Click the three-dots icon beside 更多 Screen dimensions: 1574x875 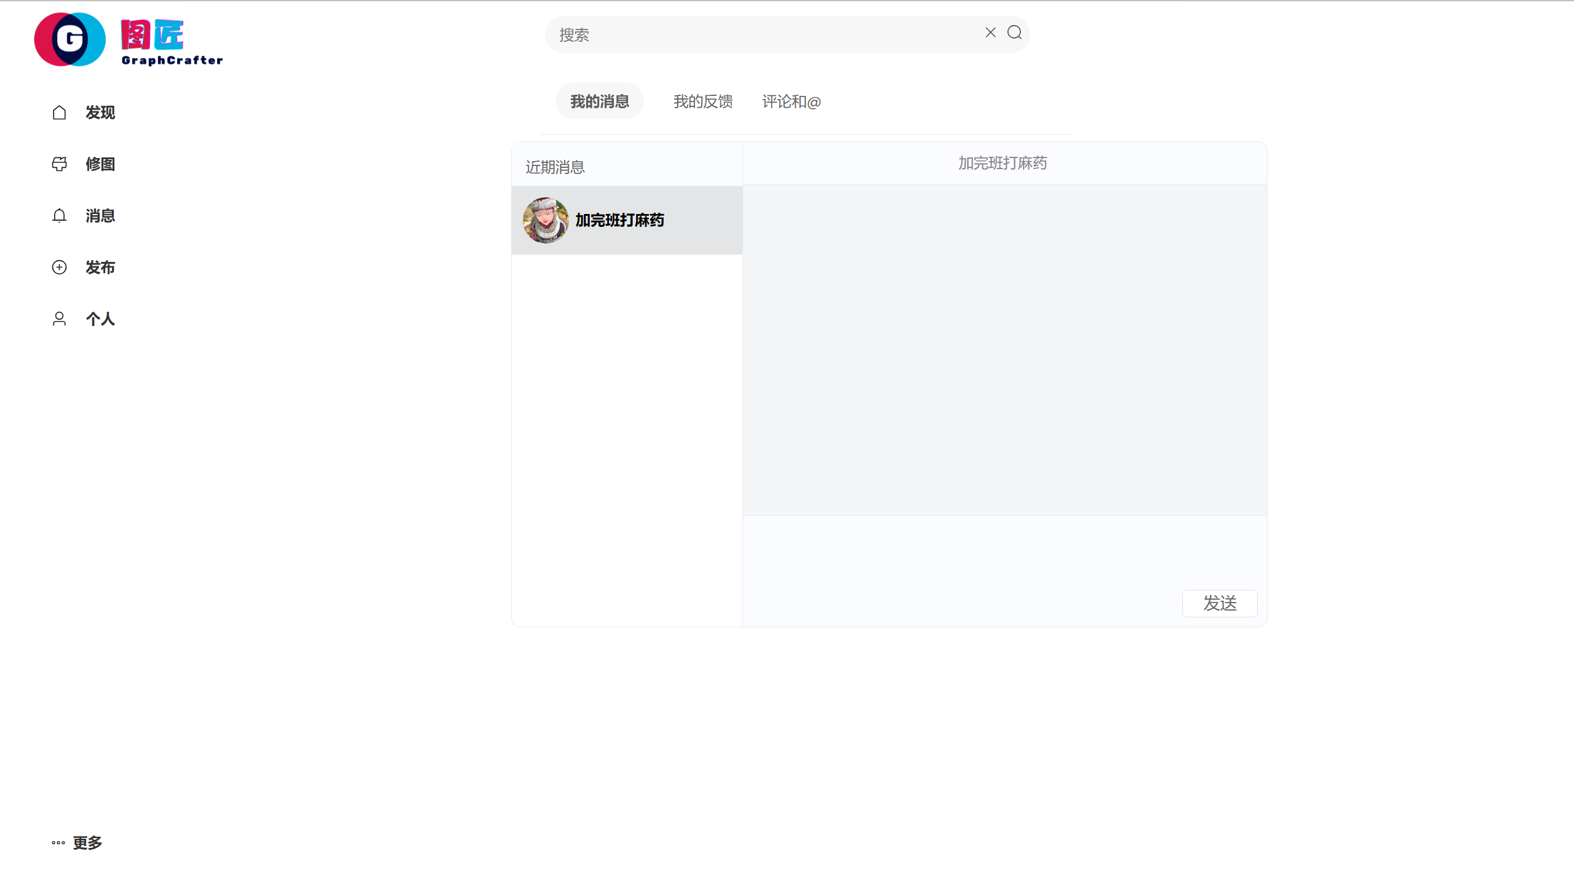click(58, 842)
